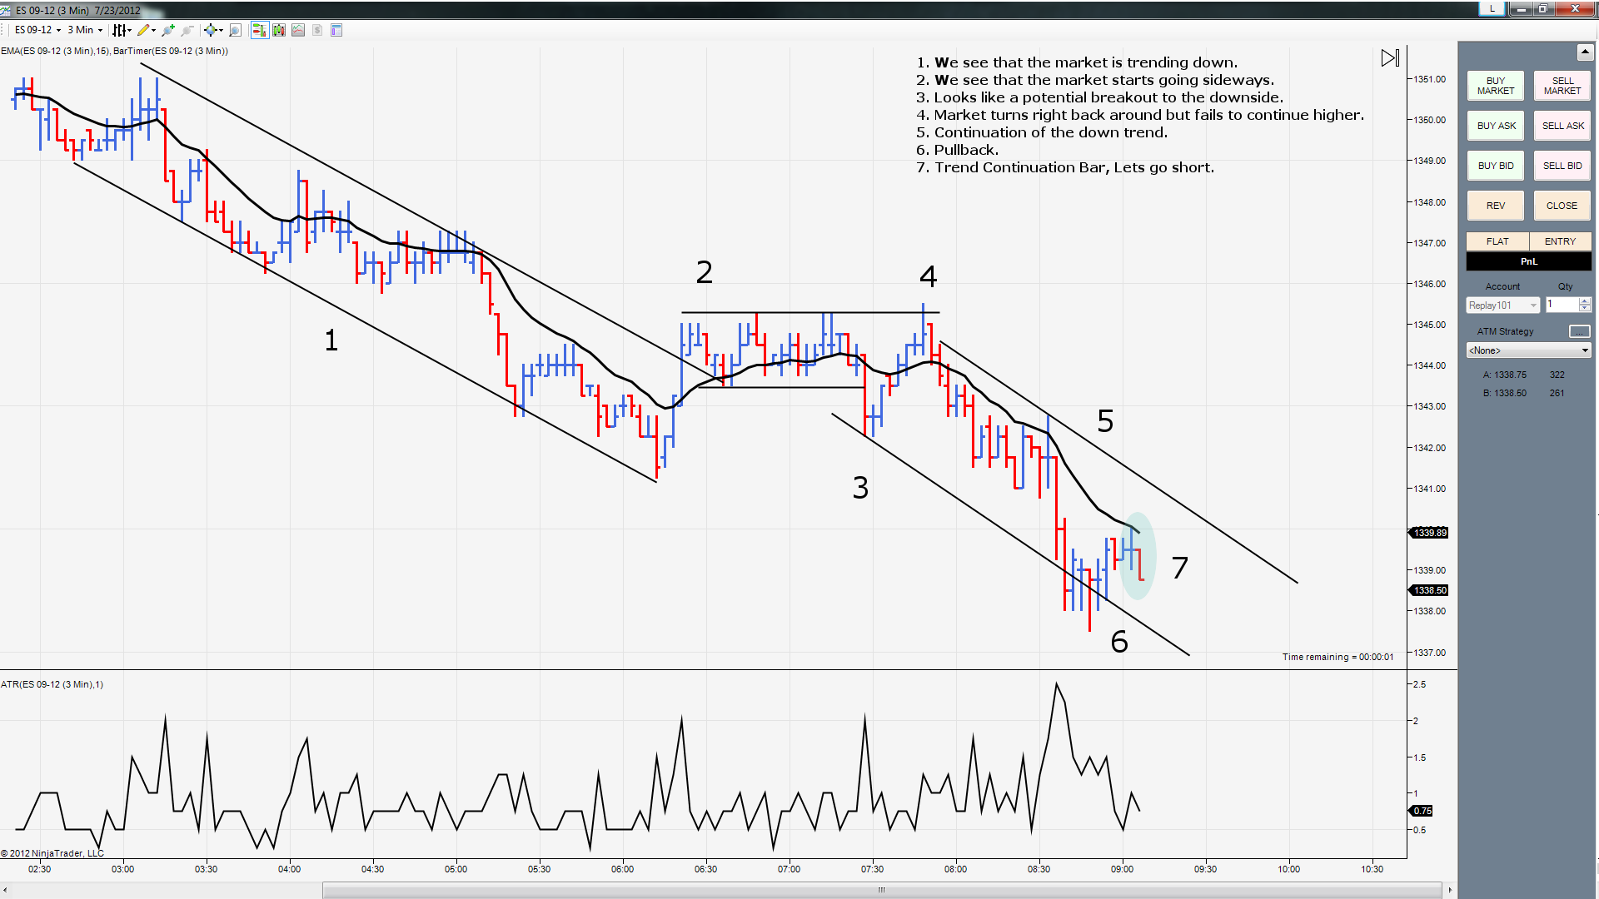Click the SELL ASK button

point(1562,126)
